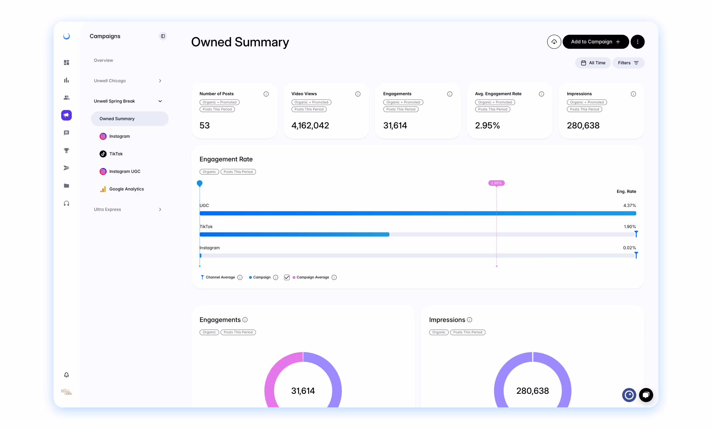The image size is (712, 429).
Task: Select Google Analytics in the sidebar
Action: click(x=126, y=189)
